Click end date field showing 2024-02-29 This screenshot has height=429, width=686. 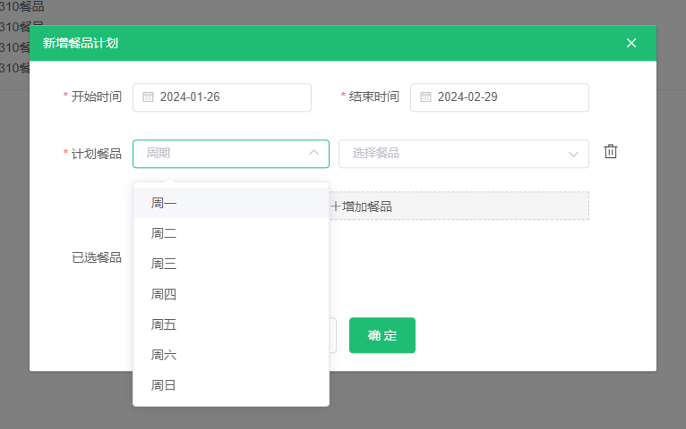click(x=506, y=97)
